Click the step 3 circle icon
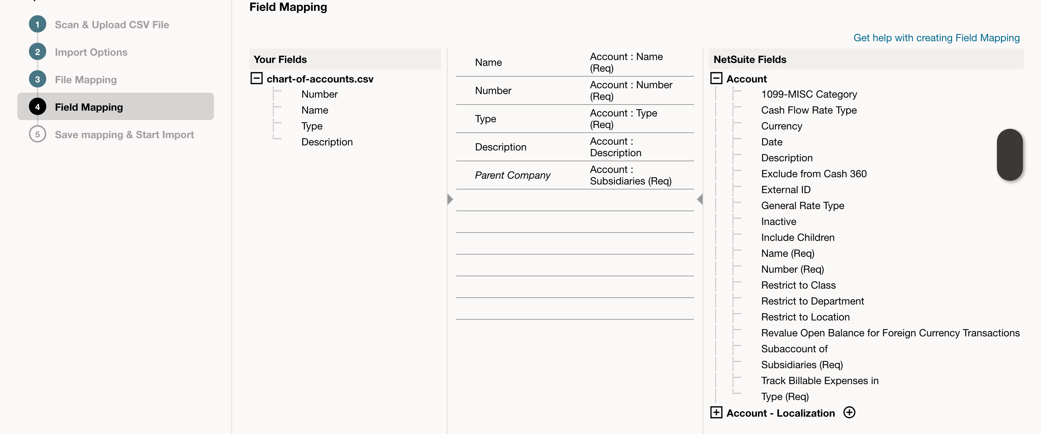This screenshot has height=434, width=1041. pyautogui.click(x=38, y=79)
